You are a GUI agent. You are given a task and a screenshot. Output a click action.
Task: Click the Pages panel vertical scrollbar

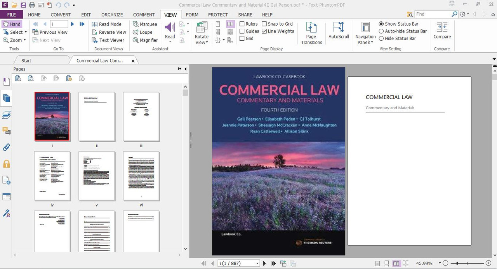(x=185, y=168)
